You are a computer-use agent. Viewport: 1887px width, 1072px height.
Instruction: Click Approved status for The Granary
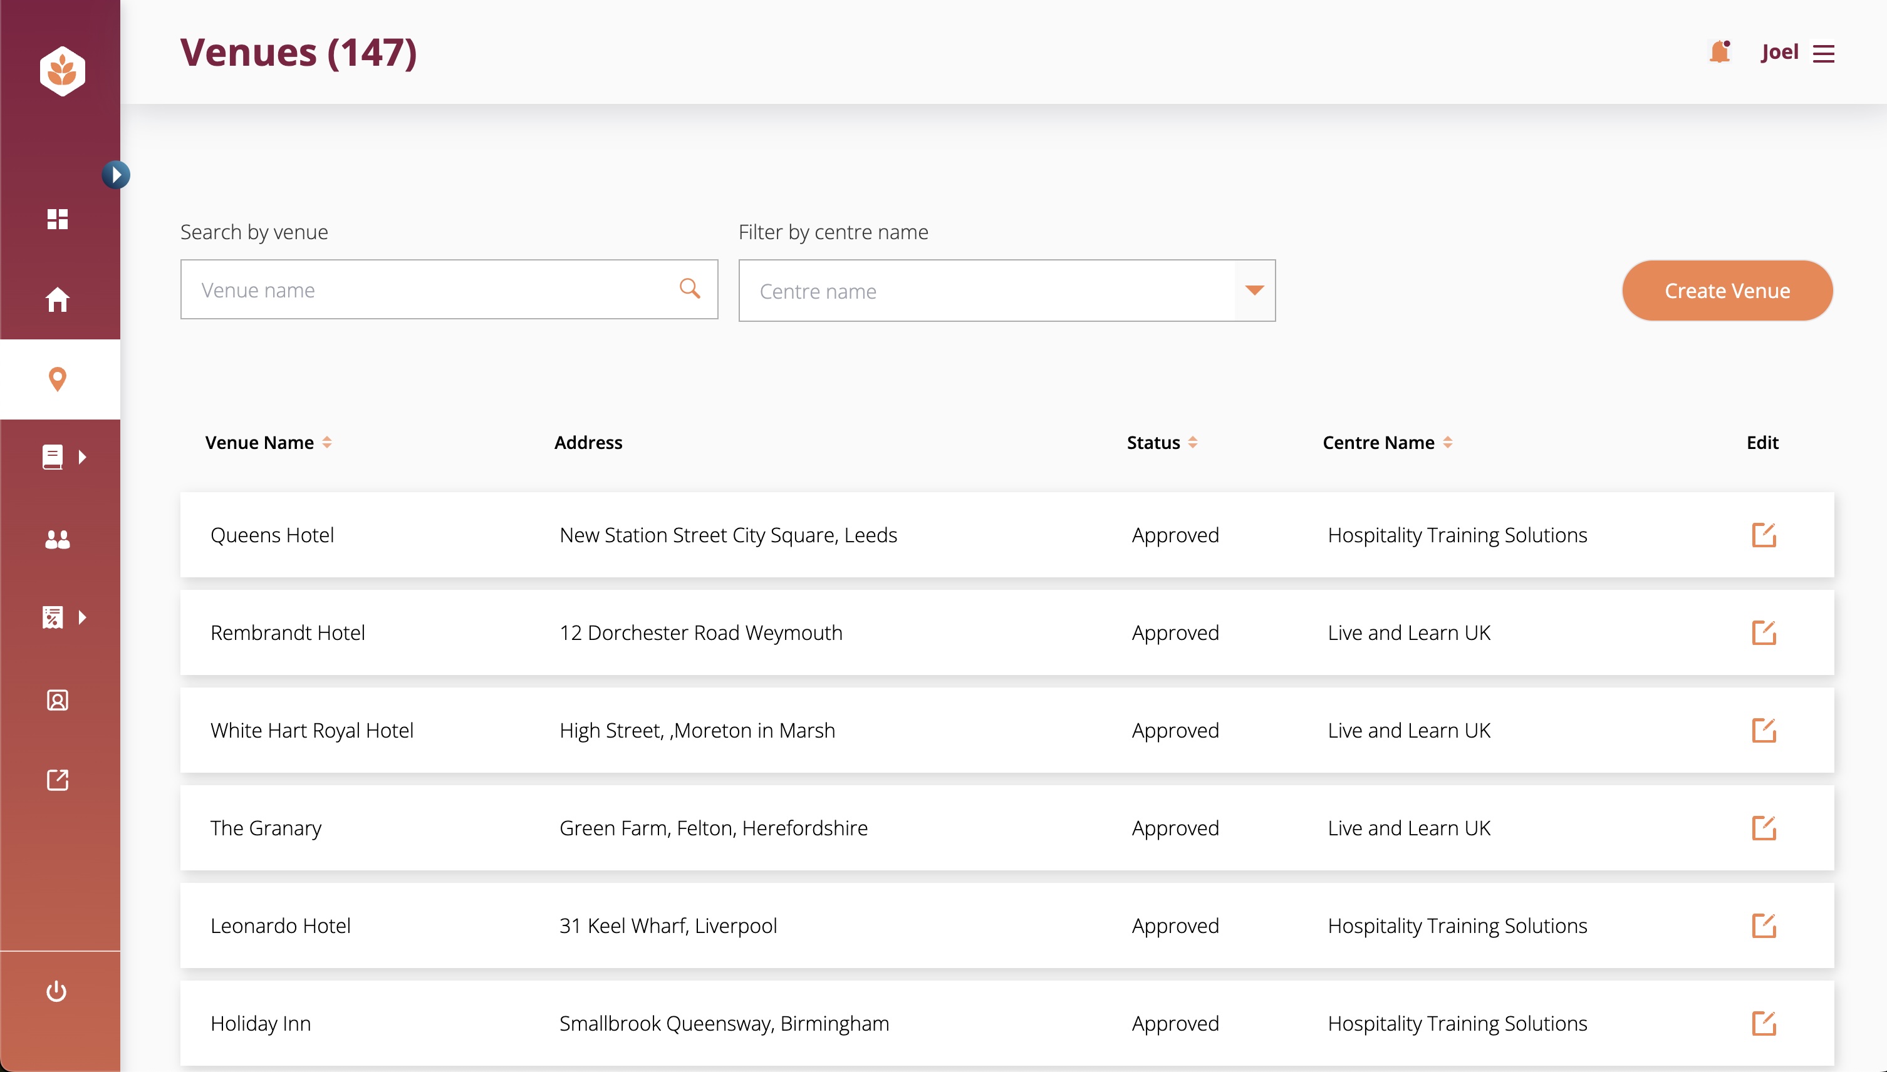coord(1175,828)
